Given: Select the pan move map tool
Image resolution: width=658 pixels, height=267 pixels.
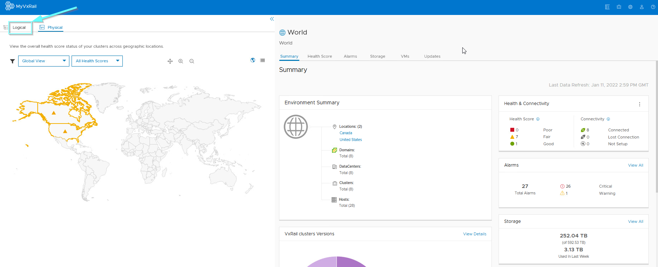Looking at the screenshot, I should click(x=170, y=61).
